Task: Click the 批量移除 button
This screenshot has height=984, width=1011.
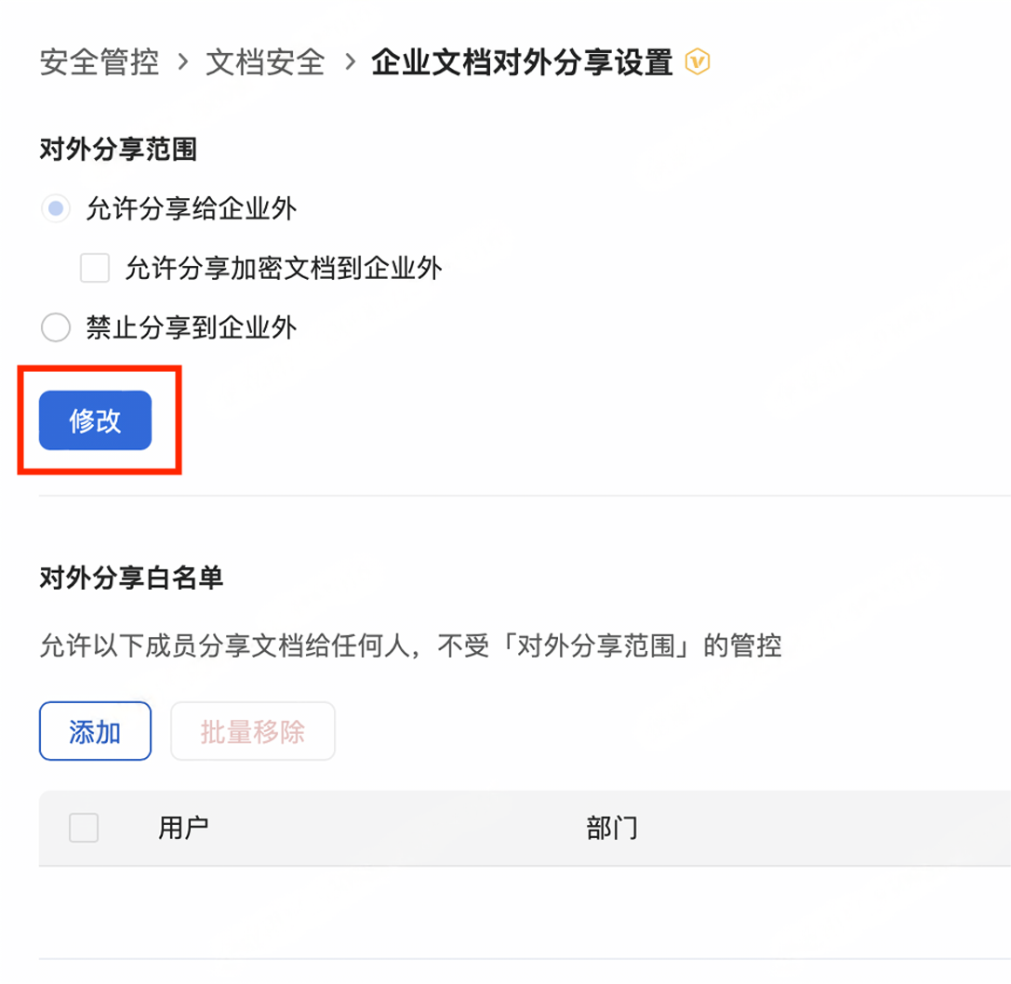Action: (253, 731)
